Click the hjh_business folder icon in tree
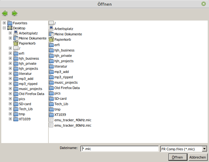Image resolution: width=209 pixels, height=162 pixels. tap(16, 58)
